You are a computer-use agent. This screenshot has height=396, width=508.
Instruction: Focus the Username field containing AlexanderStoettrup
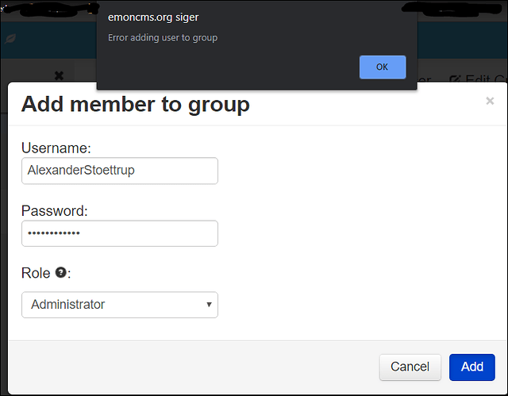(x=120, y=171)
